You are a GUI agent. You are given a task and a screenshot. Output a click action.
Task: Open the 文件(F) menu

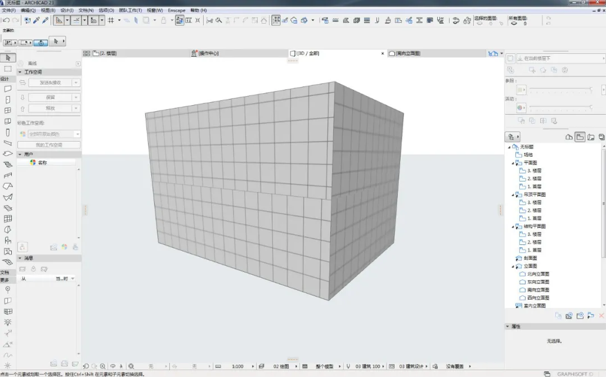click(9, 11)
